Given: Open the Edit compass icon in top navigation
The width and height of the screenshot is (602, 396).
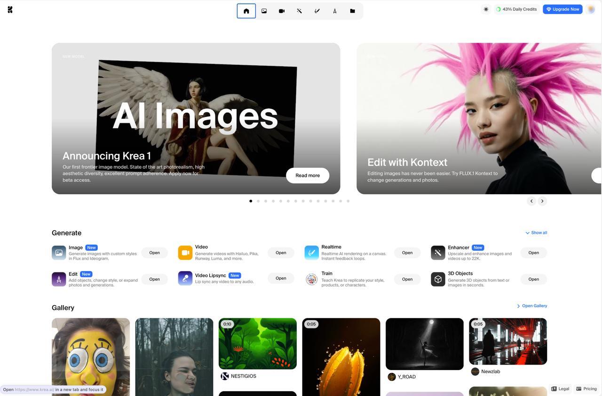Looking at the screenshot, I should click(x=335, y=11).
